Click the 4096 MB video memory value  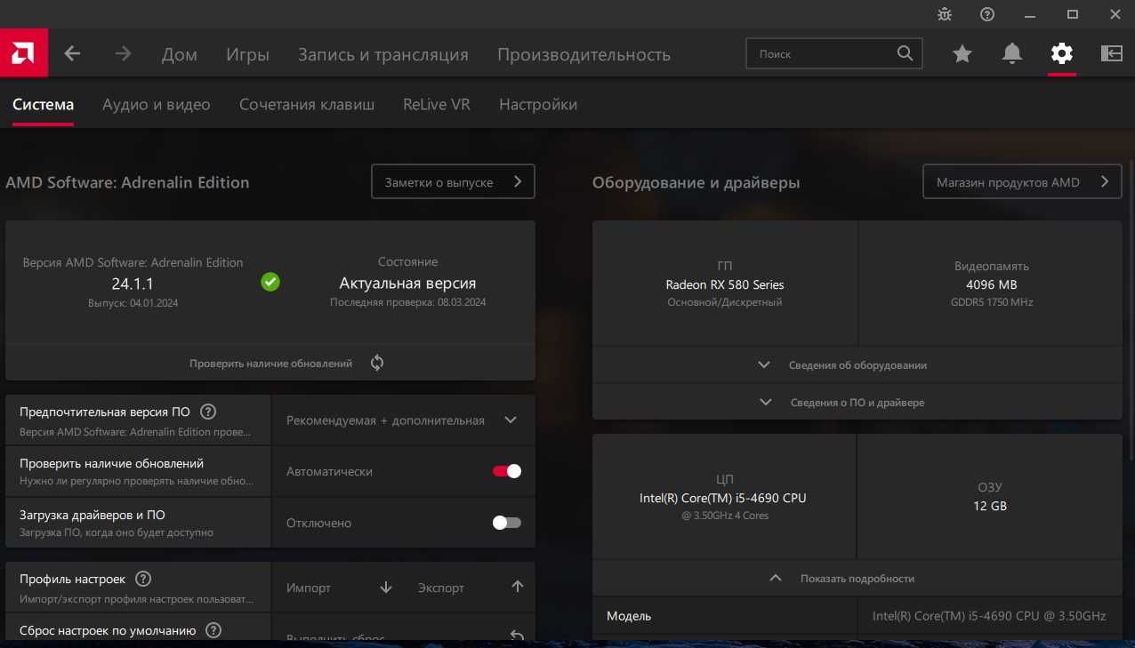991,284
